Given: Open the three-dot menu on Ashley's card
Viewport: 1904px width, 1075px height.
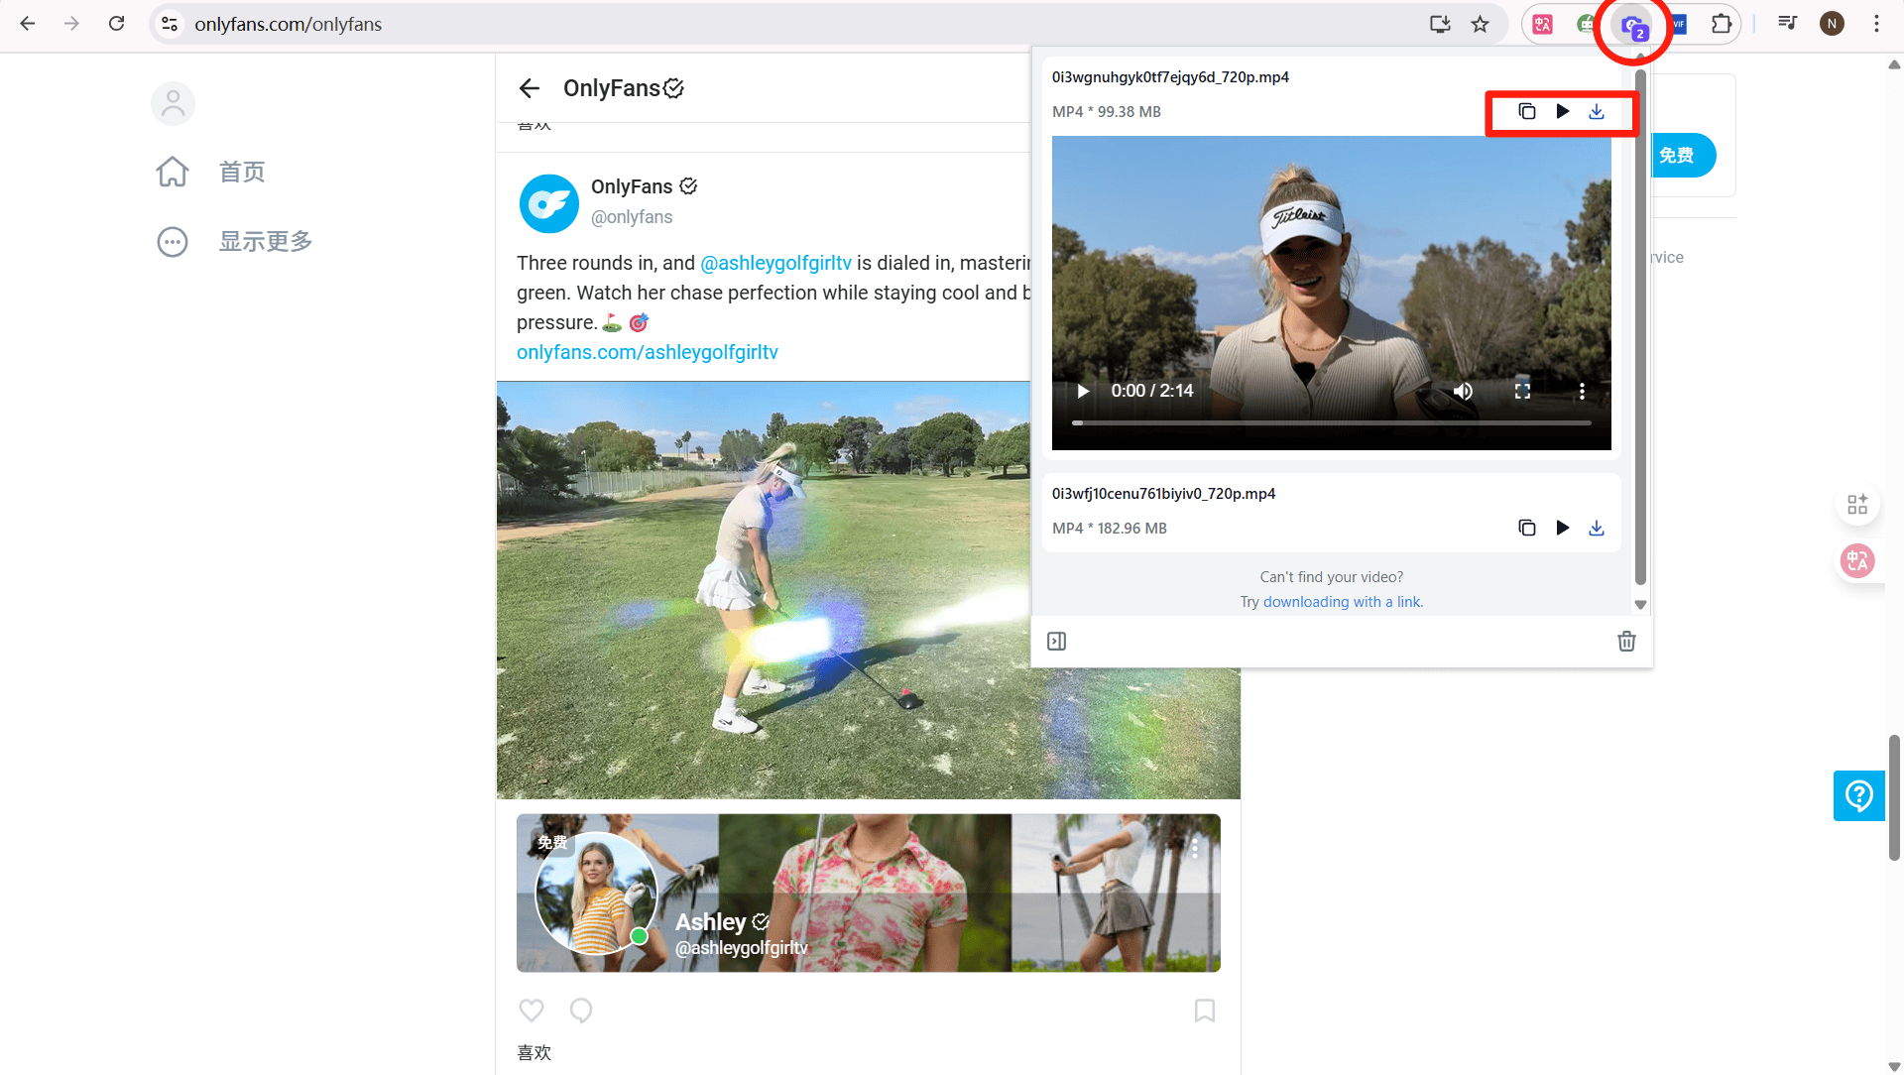Looking at the screenshot, I should 1195,848.
